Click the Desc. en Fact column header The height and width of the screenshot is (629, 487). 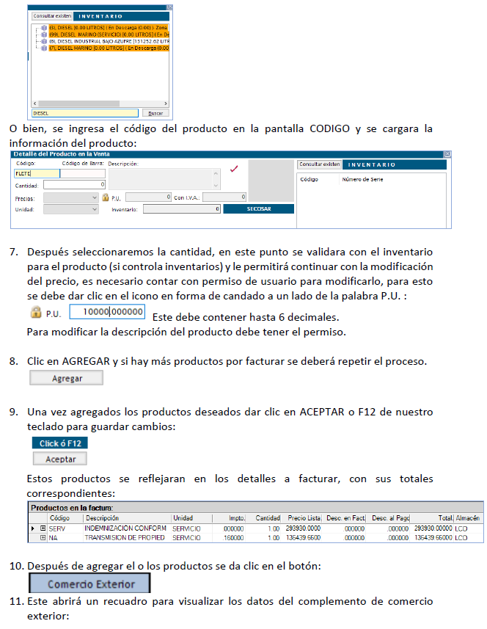[344, 518]
